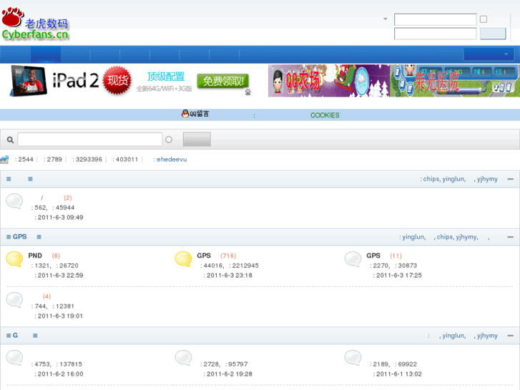This screenshot has height=390, width=520.
Task: Open the COOKIES link
Action: [x=325, y=115]
